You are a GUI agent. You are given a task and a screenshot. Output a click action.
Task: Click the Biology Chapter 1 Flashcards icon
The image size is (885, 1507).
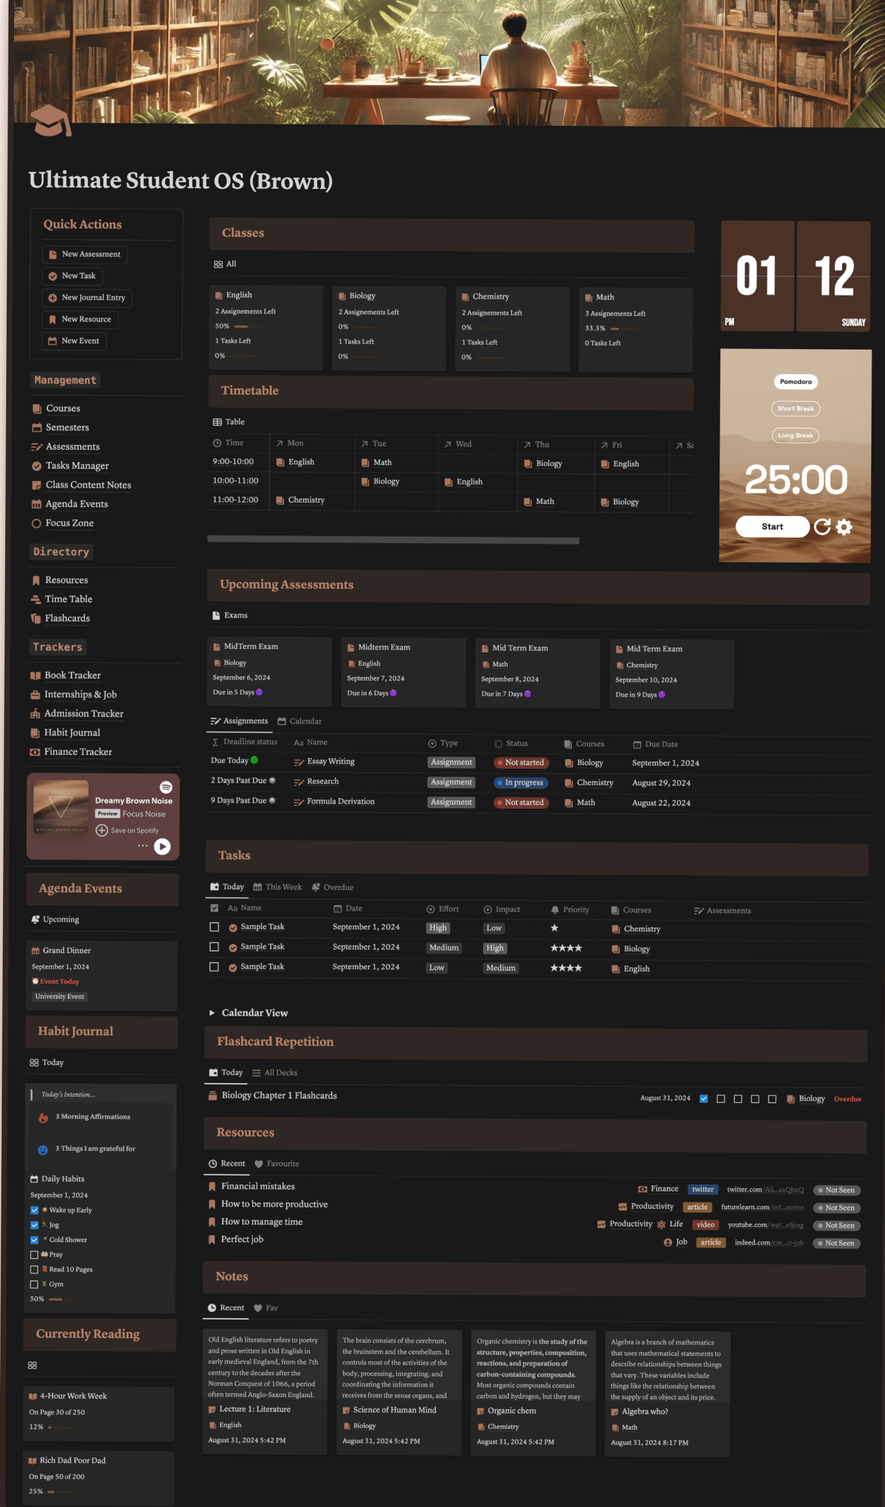[x=213, y=1096]
